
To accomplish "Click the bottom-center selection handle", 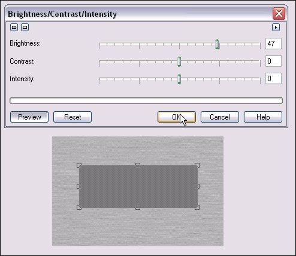I will 138,207.
